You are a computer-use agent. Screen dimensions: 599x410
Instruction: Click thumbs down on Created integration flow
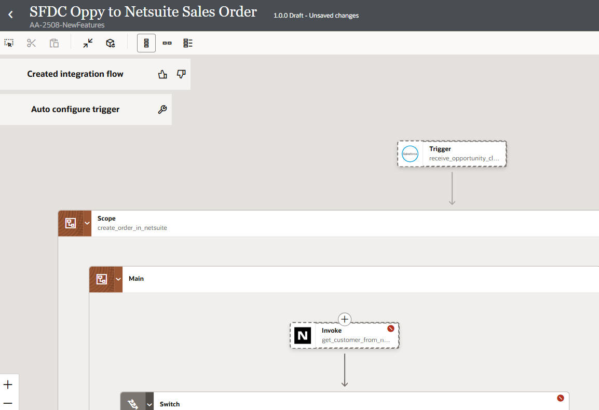(181, 74)
